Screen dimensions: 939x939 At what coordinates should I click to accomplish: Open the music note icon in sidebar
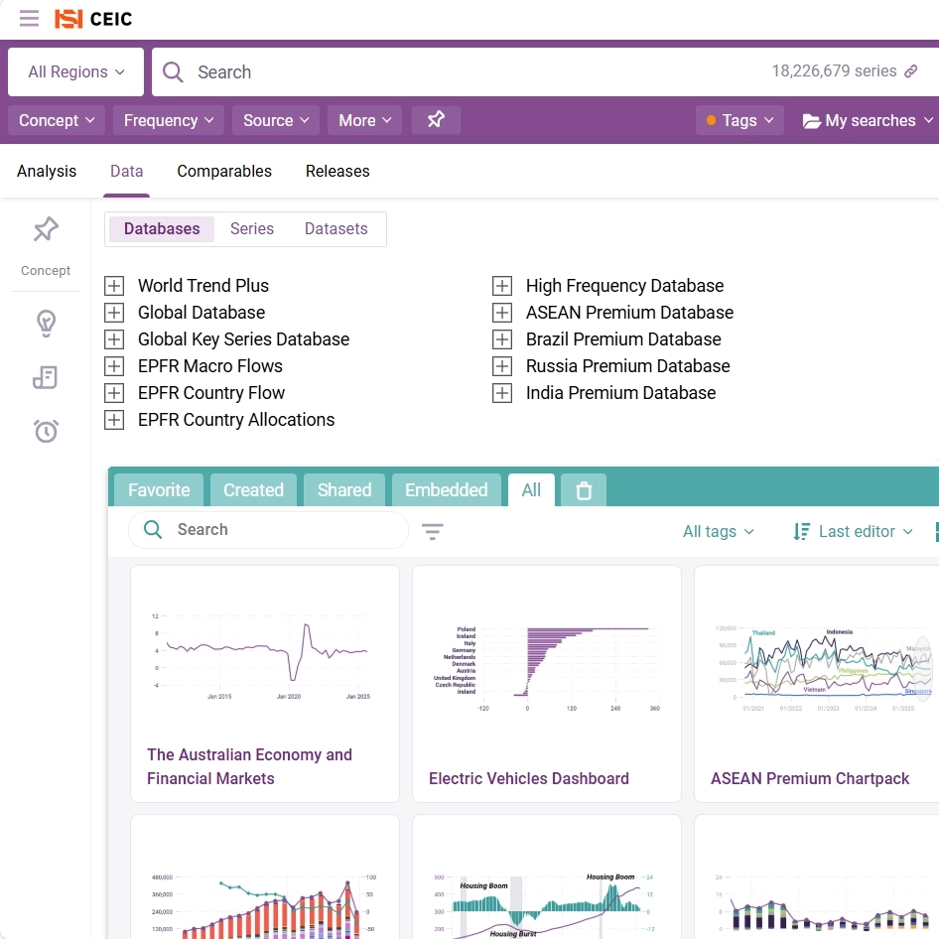[46, 377]
